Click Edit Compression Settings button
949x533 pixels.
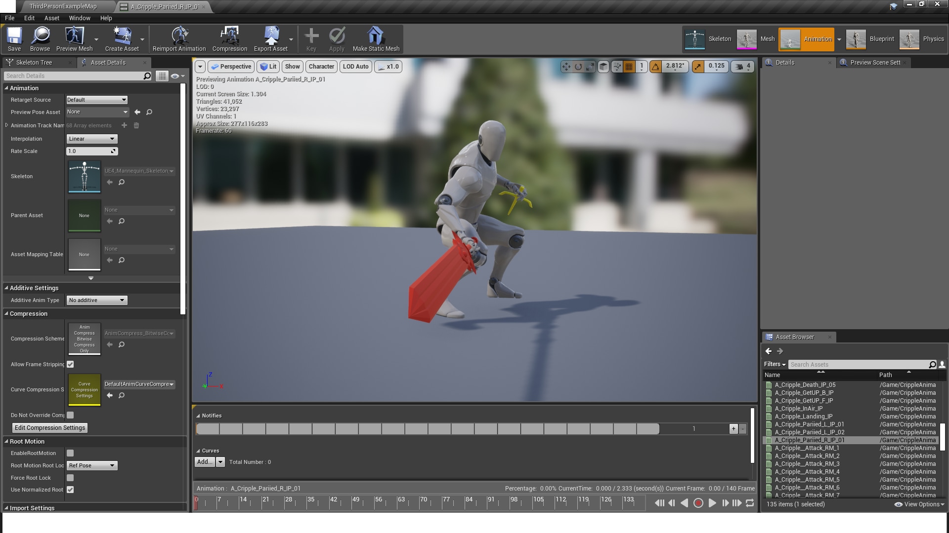[50, 428]
